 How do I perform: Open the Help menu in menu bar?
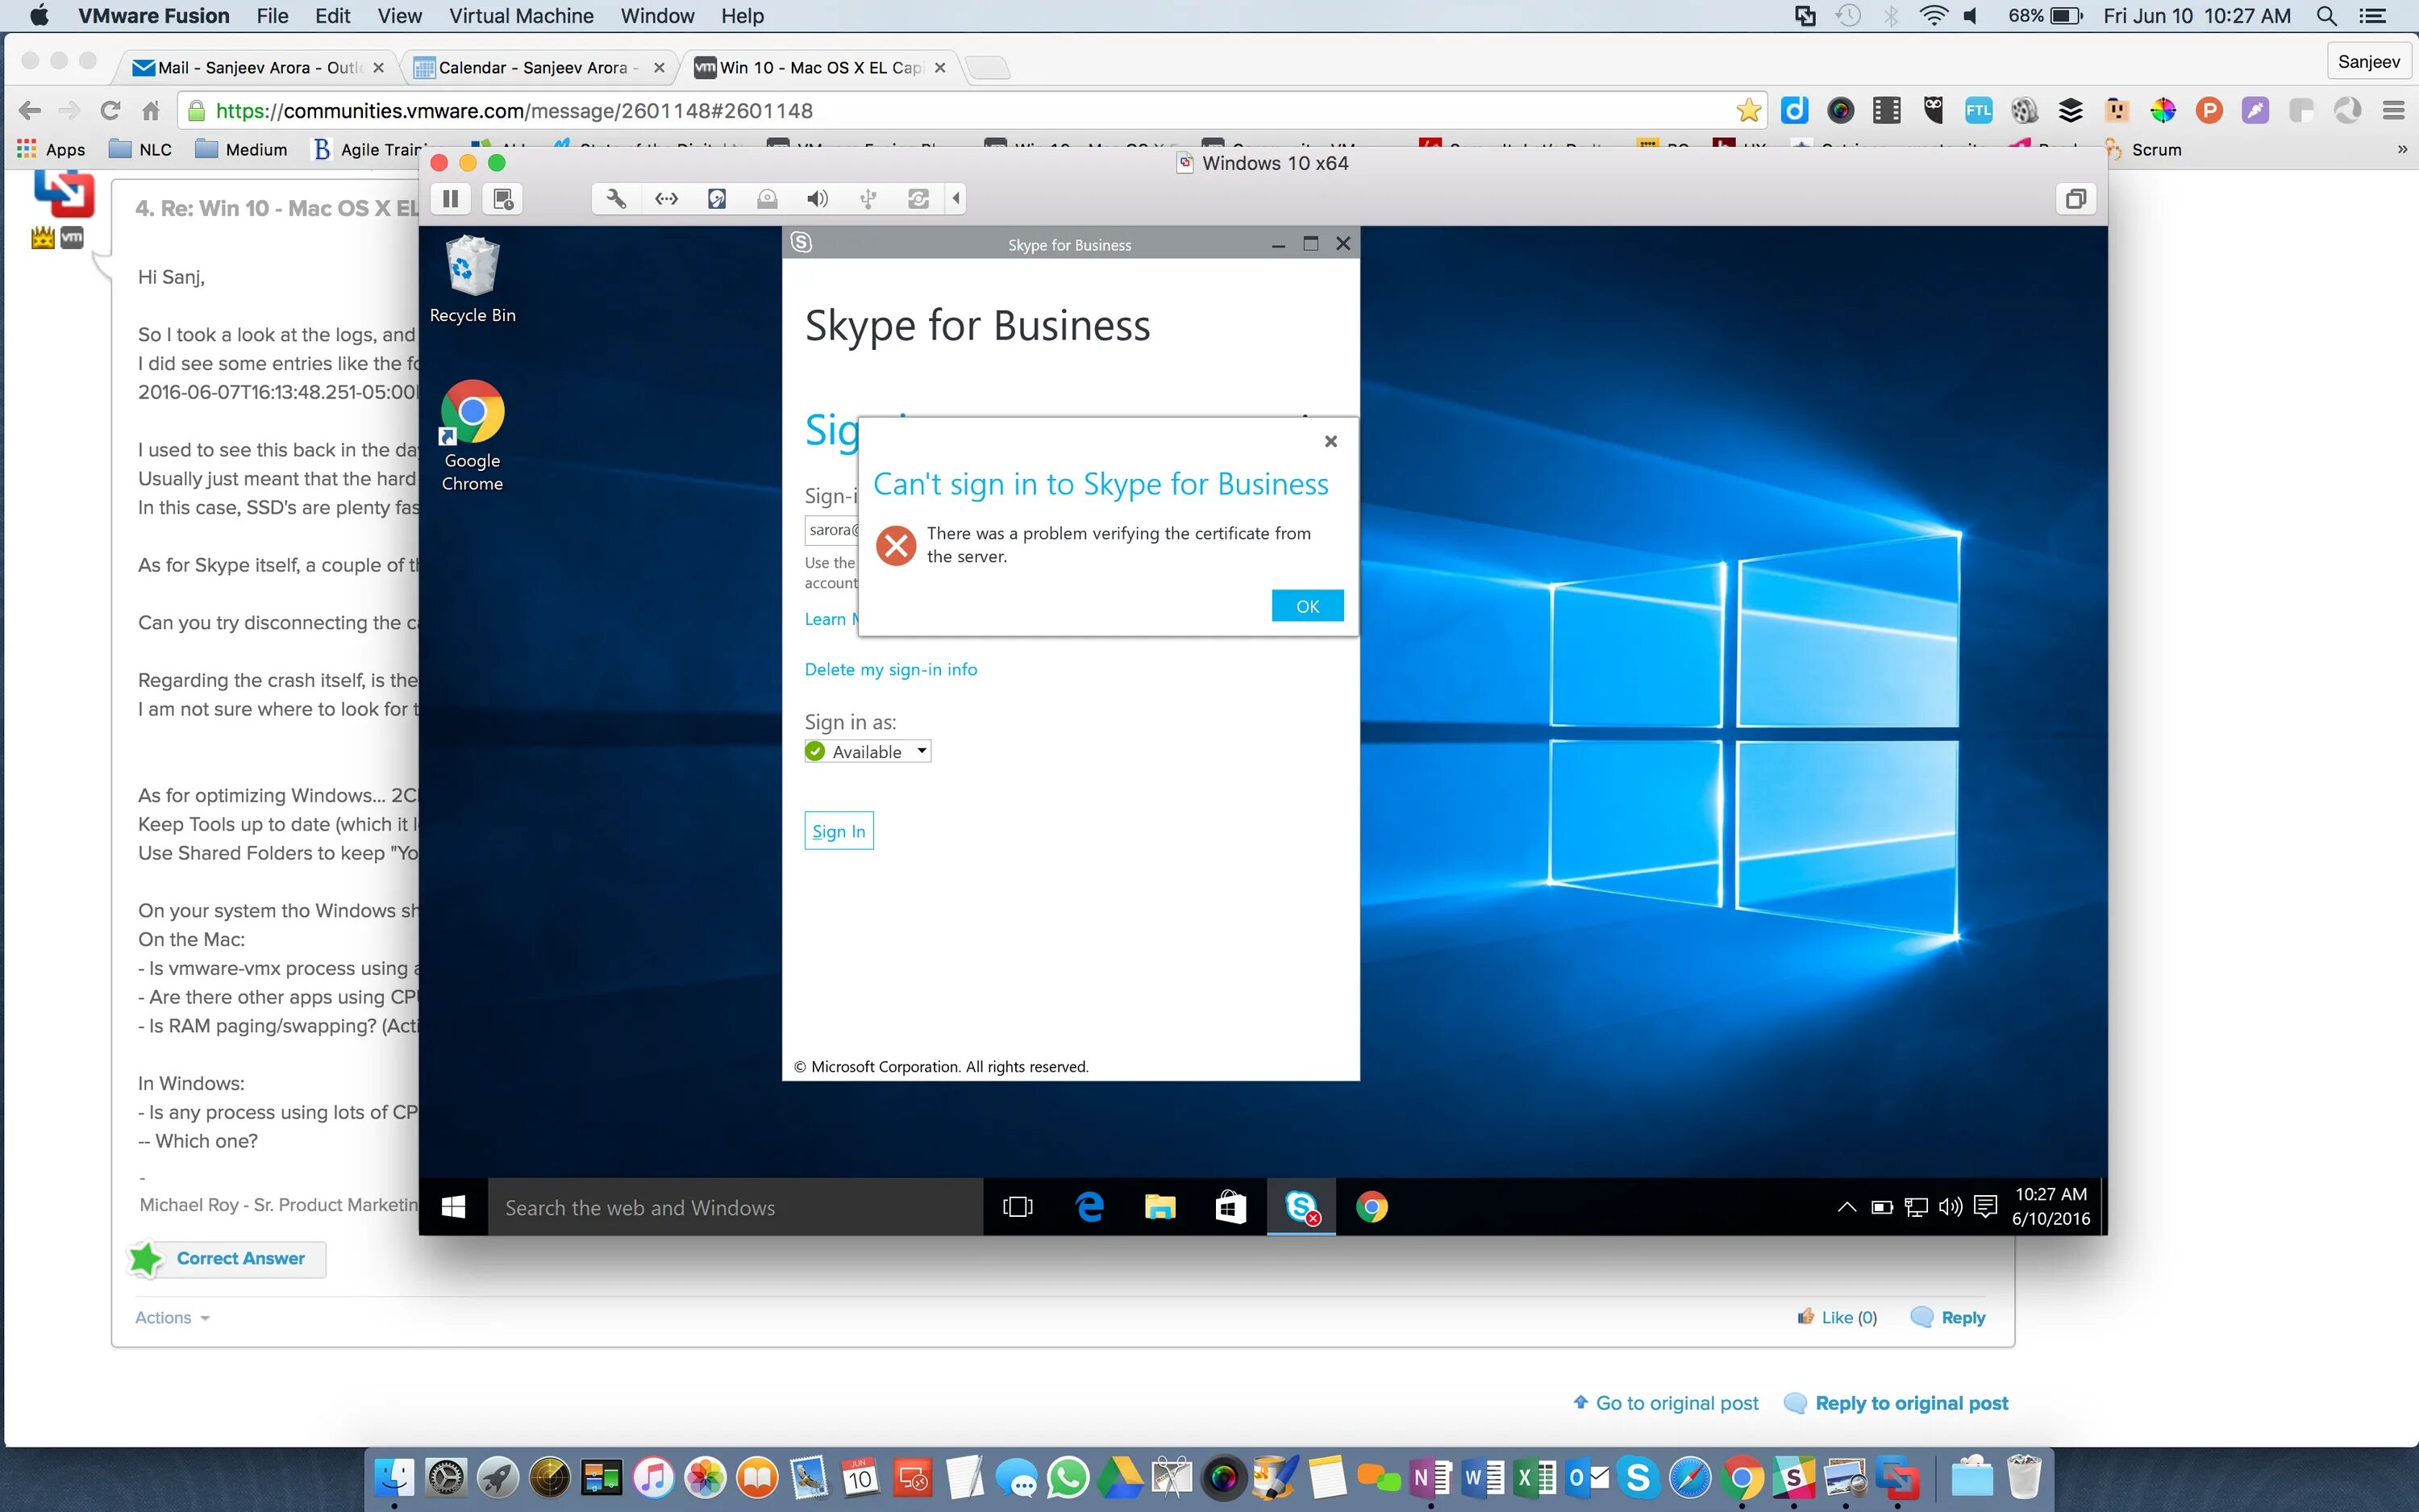click(x=743, y=16)
